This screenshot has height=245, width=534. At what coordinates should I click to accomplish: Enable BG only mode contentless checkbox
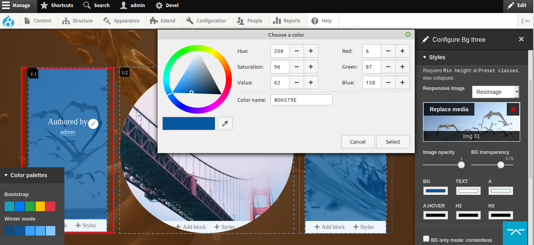426,239
